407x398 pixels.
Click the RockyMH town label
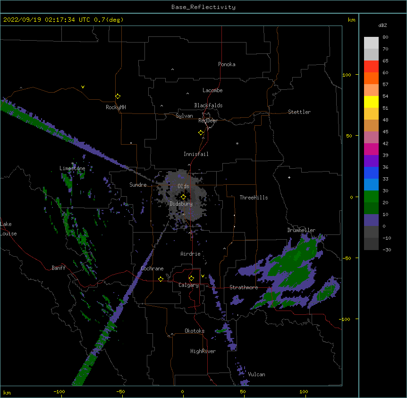pyautogui.click(x=116, y=107)
